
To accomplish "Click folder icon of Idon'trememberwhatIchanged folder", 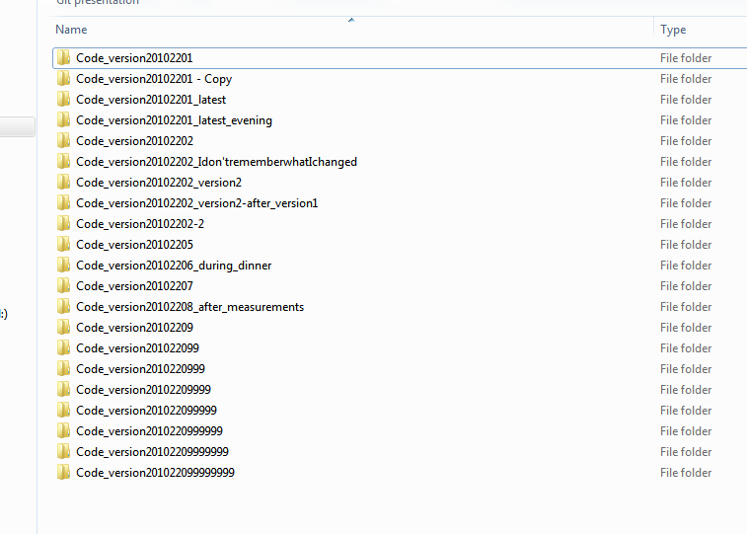I will click(63, 162).
